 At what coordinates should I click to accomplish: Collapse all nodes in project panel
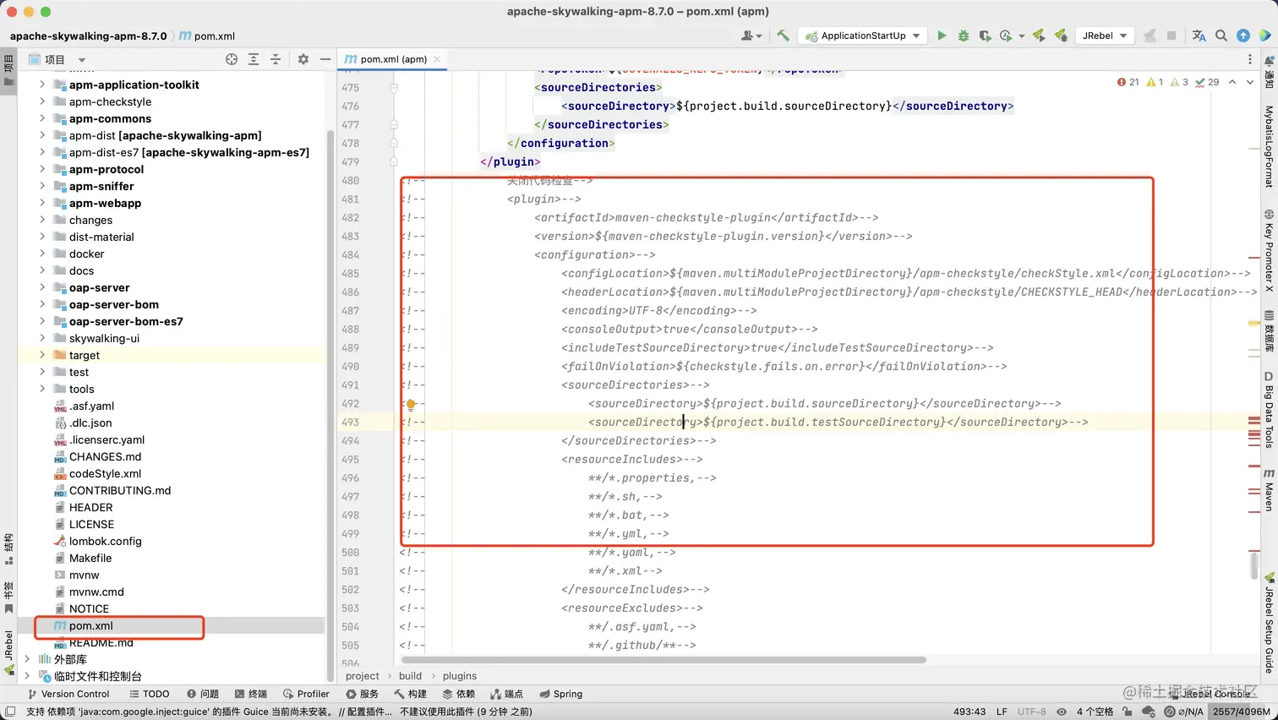point(276,59)
